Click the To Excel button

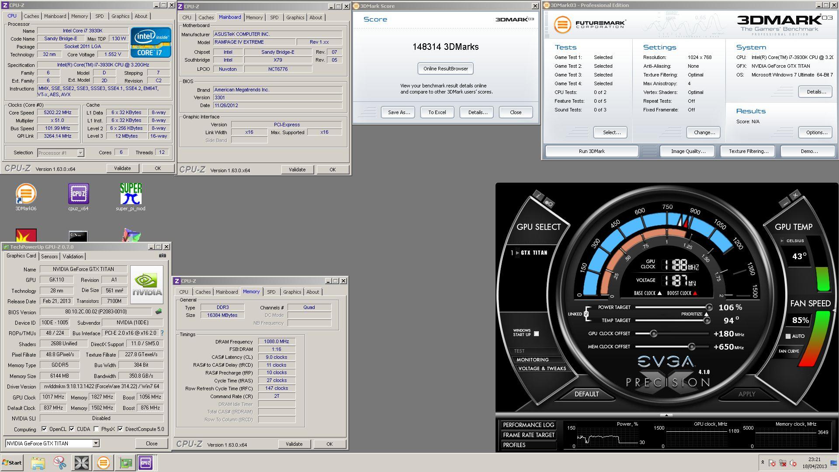[x=437, y=112]
